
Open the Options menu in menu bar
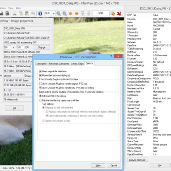point(3,8)
